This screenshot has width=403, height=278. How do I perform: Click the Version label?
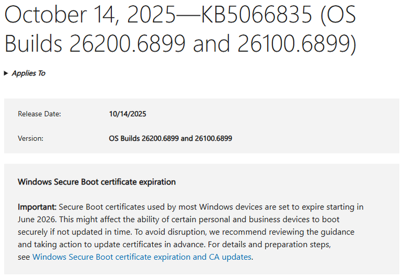[x=30, y=139]
